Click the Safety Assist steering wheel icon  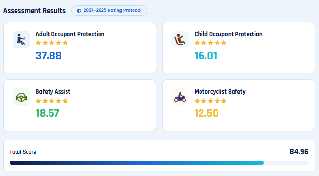[x=21, y=97]
